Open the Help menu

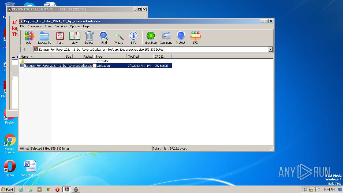point(86,26)
